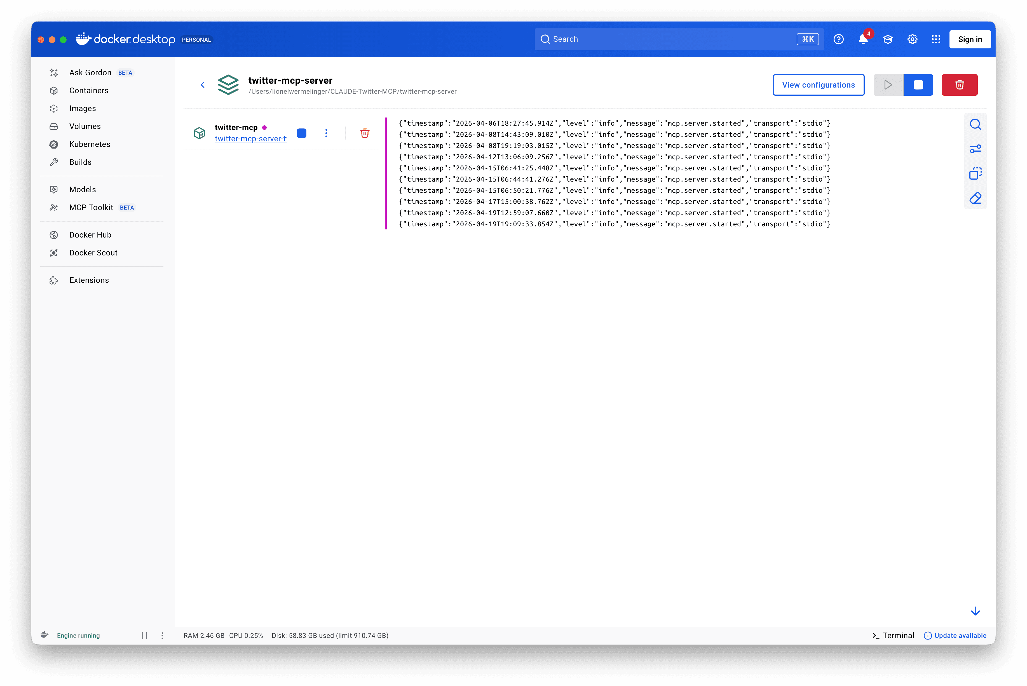Stop the twitter-mcp-server stack

click(918, 85)
